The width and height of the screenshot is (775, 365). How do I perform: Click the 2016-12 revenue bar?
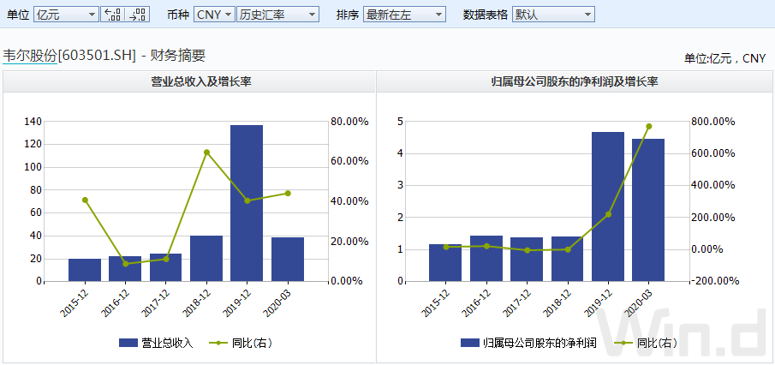(x=125, y=269)
